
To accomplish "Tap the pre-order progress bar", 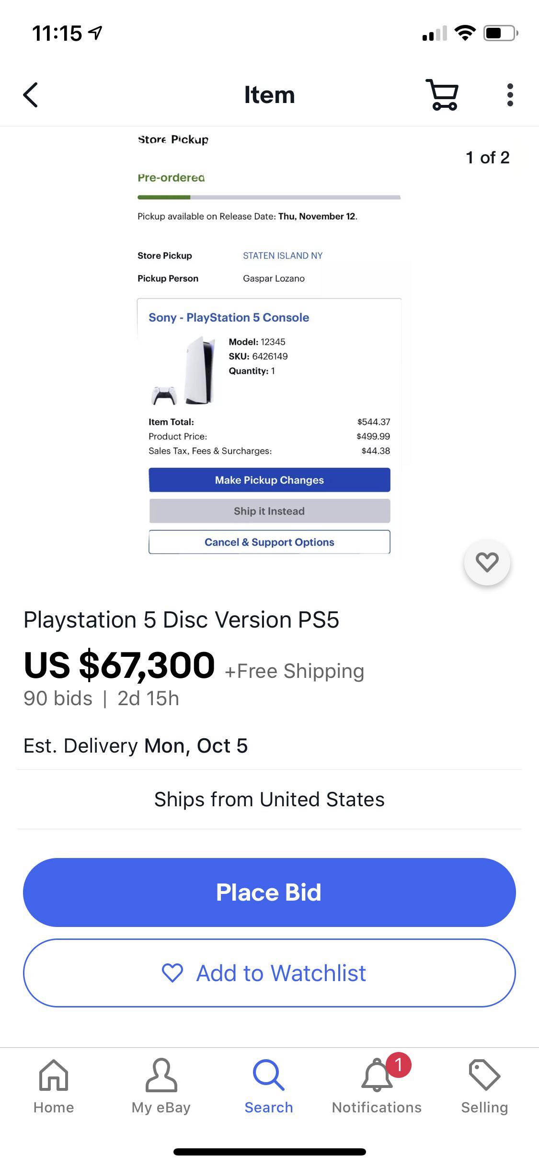I will (269, 196).
